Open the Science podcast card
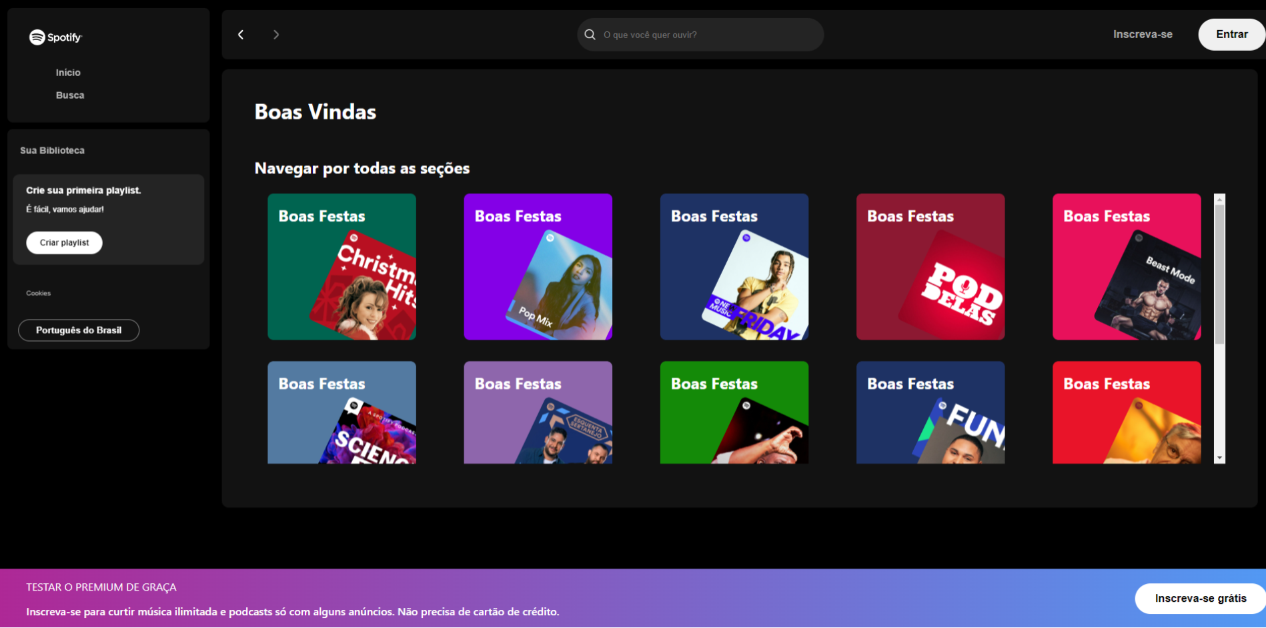Image resolution: width=1266 pixels, height=628 pixels. 342,412
